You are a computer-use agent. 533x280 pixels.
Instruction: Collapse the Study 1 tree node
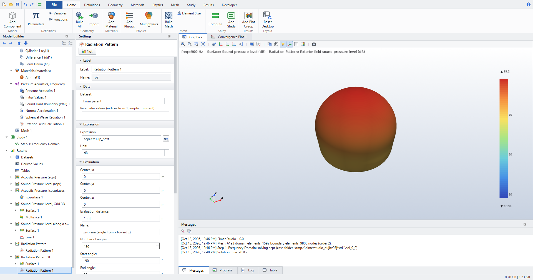[7, 137]
